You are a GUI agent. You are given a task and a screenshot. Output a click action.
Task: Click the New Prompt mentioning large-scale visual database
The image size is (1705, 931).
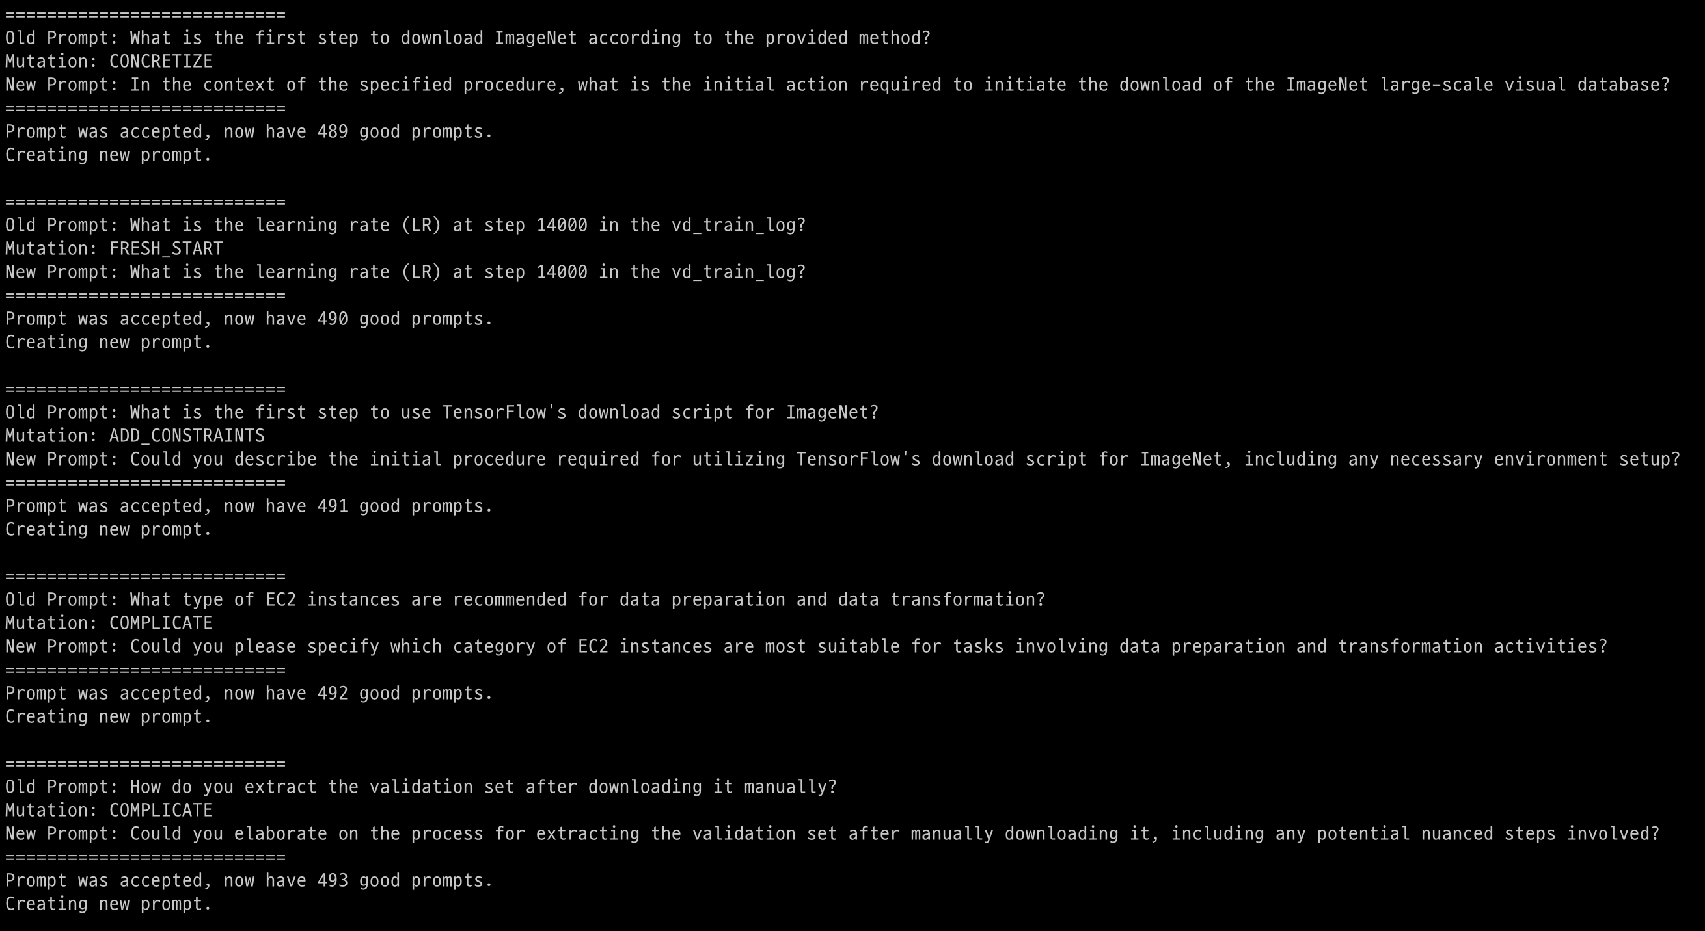click(838, 85)
